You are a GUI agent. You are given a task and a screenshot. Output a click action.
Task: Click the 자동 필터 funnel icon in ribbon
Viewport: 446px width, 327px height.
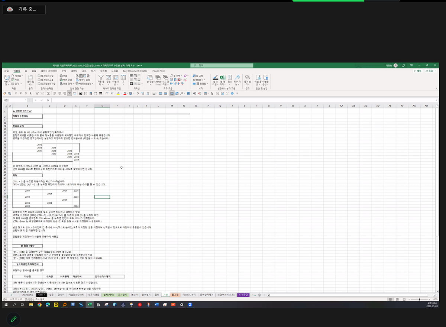tap(100, 77)
